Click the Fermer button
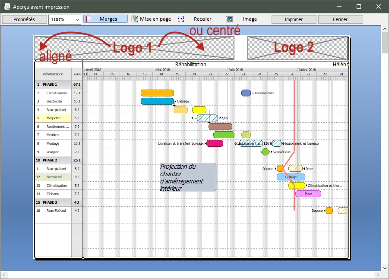 (340, 19)
